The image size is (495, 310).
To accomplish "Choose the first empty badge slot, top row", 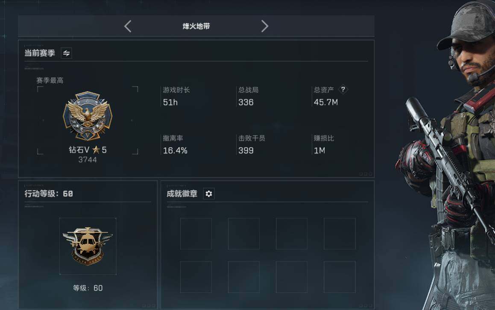I will click(x=196, y=233).
